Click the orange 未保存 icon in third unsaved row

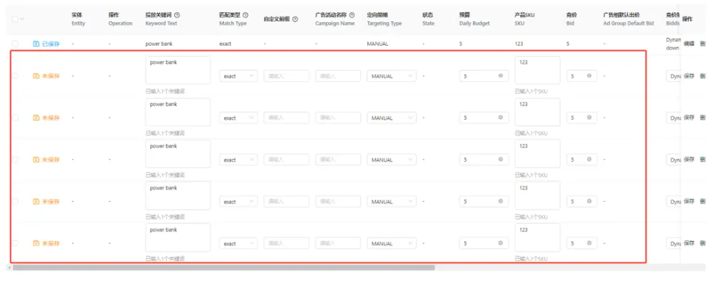(x=36, y=160)
